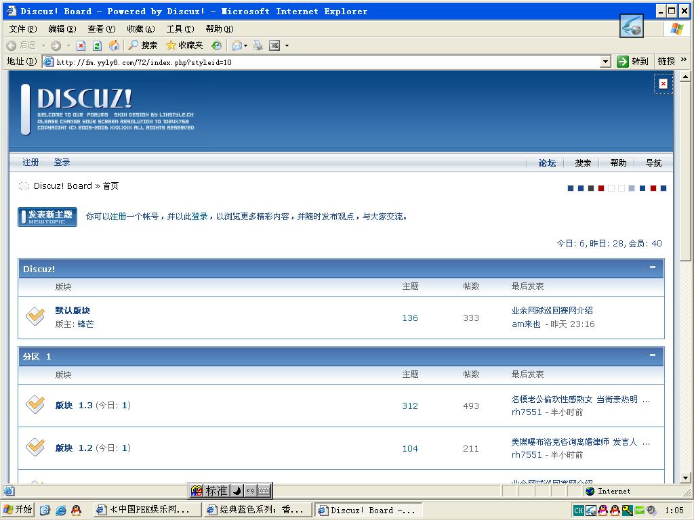Click the Print toolbar icon

point(258,45)
